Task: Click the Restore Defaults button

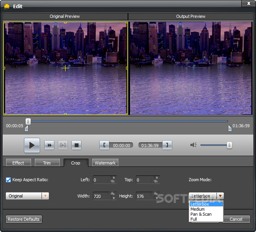Action: pos(24,219)
